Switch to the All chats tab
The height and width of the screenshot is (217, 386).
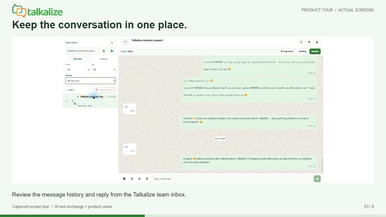click(x=78, y=59)
